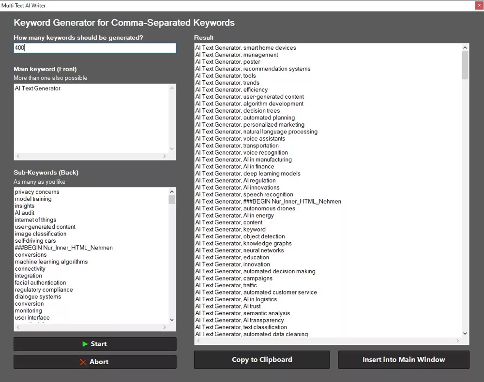
Task: Click result 'AI Text Generator, neural networks'
Action: tap(240, 250)
